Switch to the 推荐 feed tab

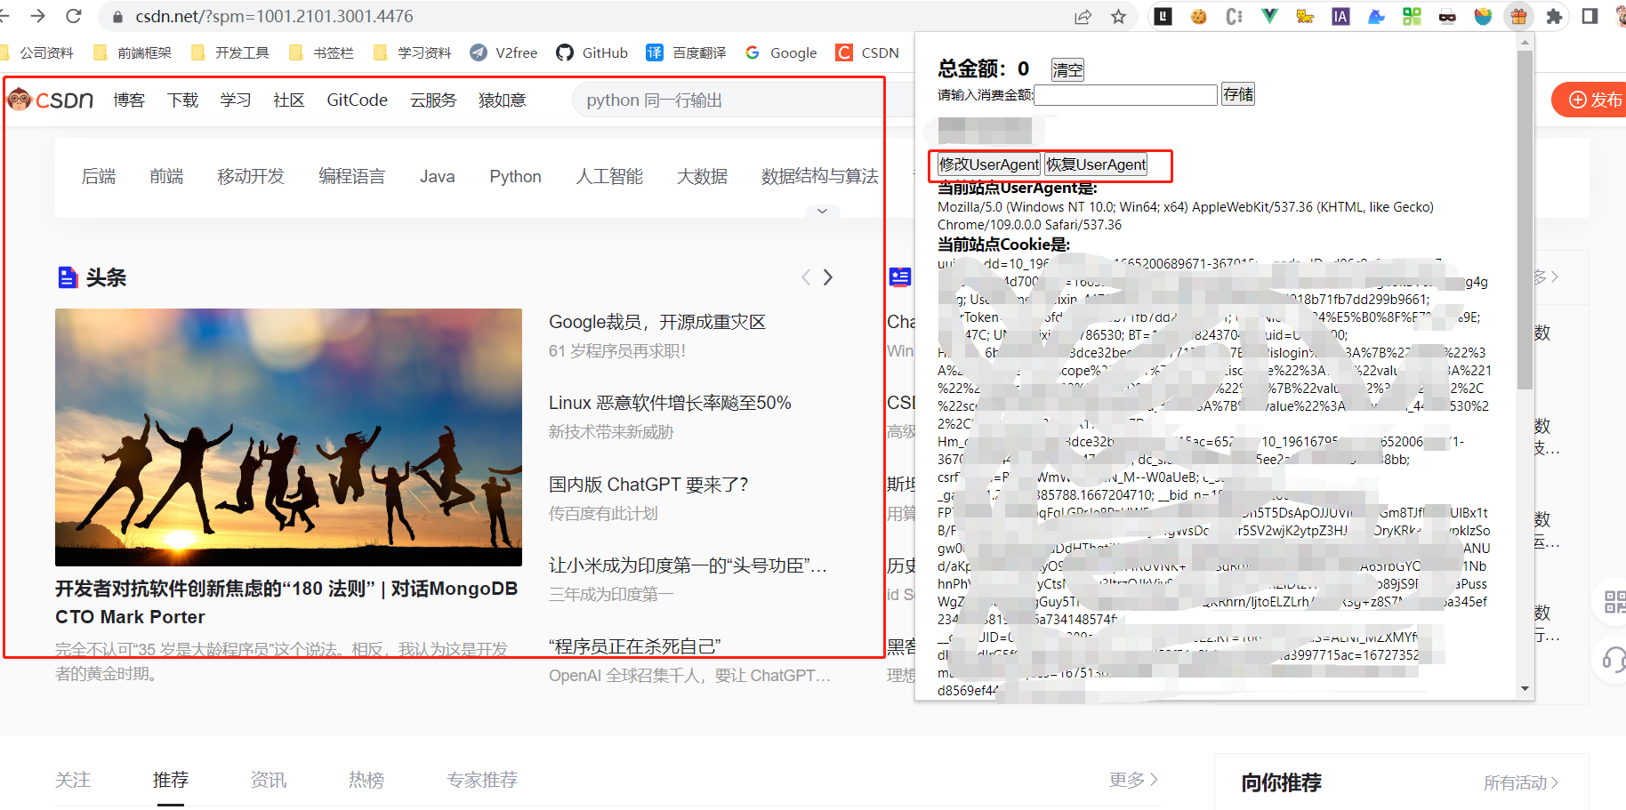(x=171, y=780)
